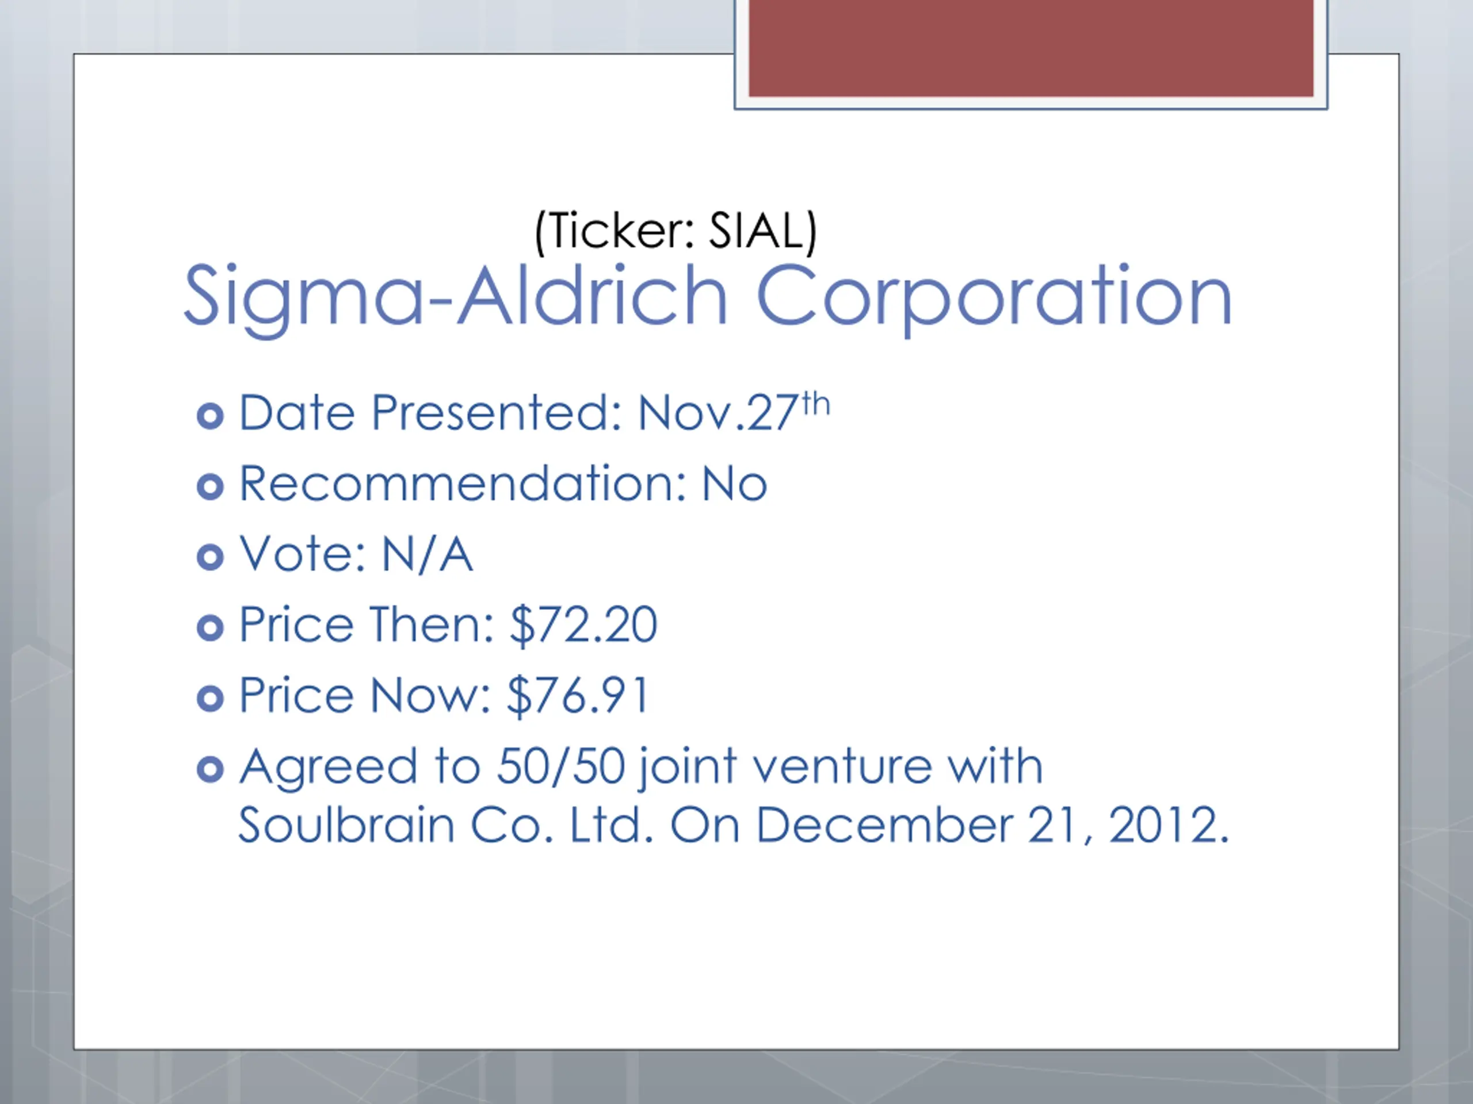Click the Price Now bullet marker
1473x1104 pixels.
click(x=211, y=699)
